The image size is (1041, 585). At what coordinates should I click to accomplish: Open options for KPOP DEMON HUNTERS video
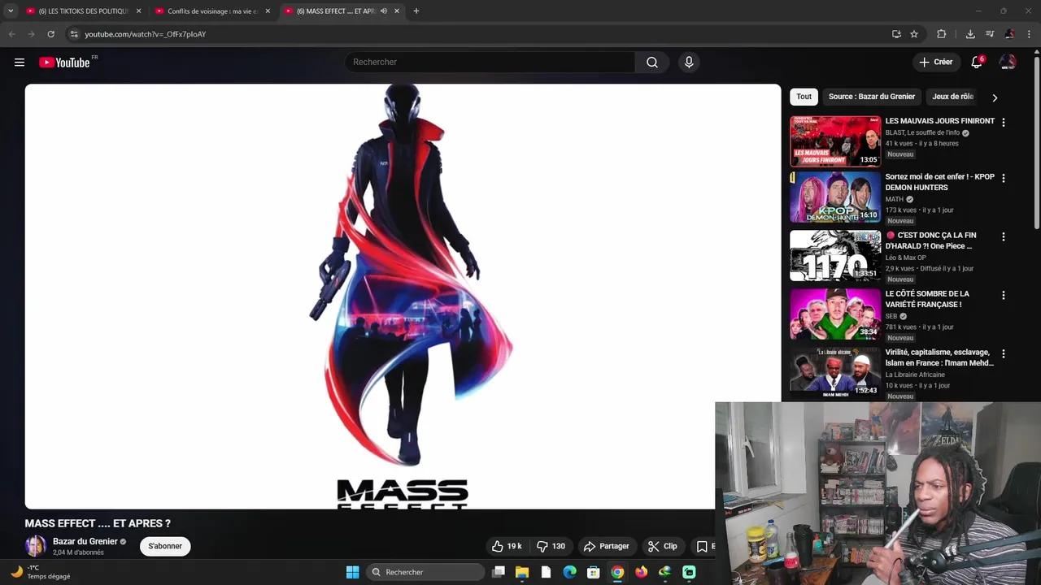[1004, 178]
